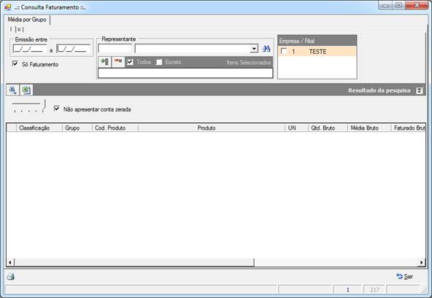The image size is (432, 298).
Task: Collapse the Resultado da pesquisa panel
Action: click(419, 90)
